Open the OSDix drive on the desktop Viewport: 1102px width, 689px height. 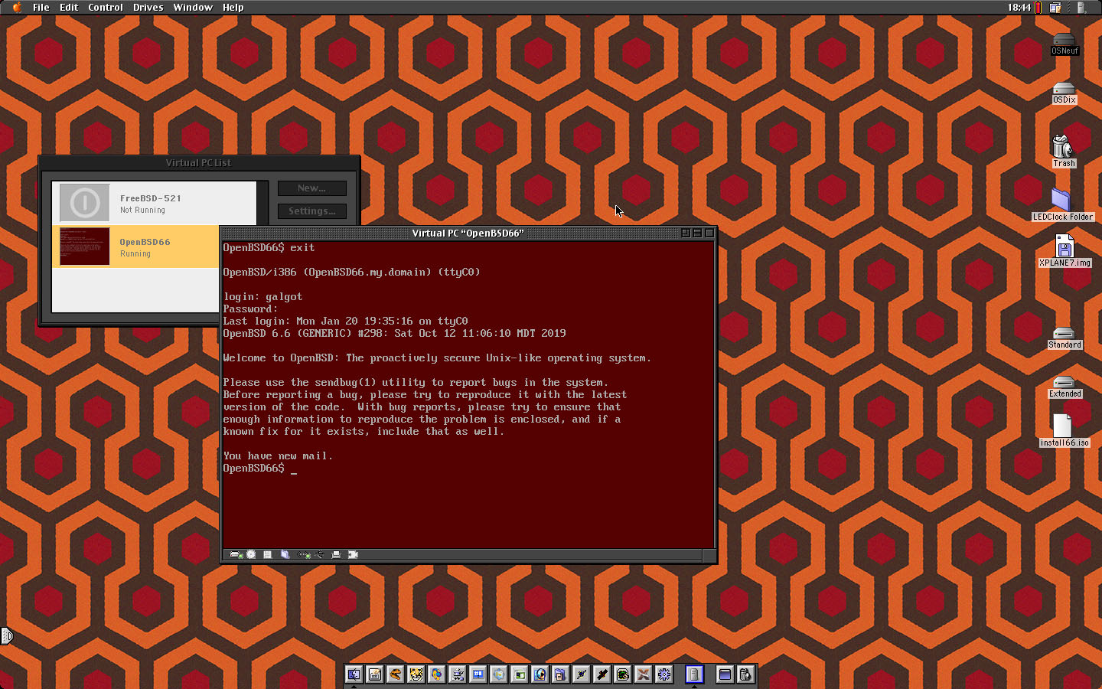click(x=1064, y=93)
